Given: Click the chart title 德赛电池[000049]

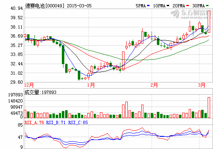Looking at the screenshot, I should click(45, 6).
